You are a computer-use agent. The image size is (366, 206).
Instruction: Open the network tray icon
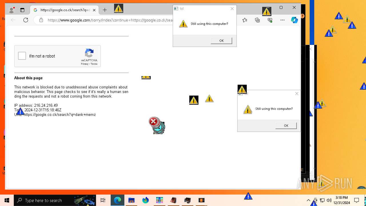point(322,200)
